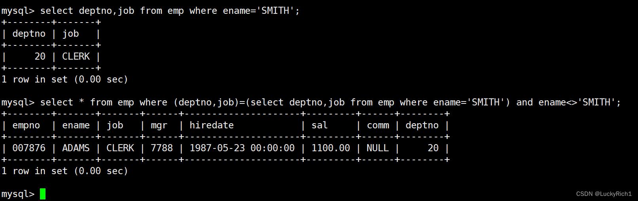Click the hire date 1987-05-23 00:00:00
The height and width of the screenshot is (201, 638).
point(242,148)
